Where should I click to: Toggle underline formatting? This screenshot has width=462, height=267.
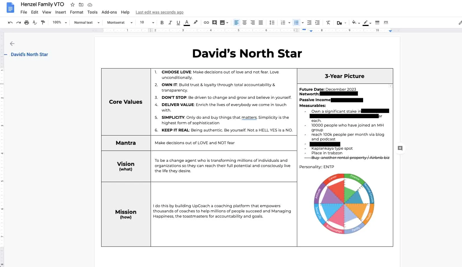pyautogui.click(x=178, y=23)
